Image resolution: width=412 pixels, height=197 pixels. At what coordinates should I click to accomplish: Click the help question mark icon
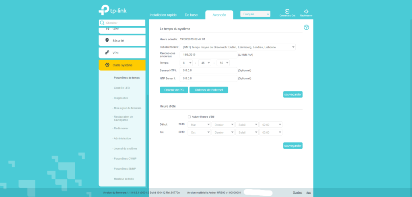point(306,27)
